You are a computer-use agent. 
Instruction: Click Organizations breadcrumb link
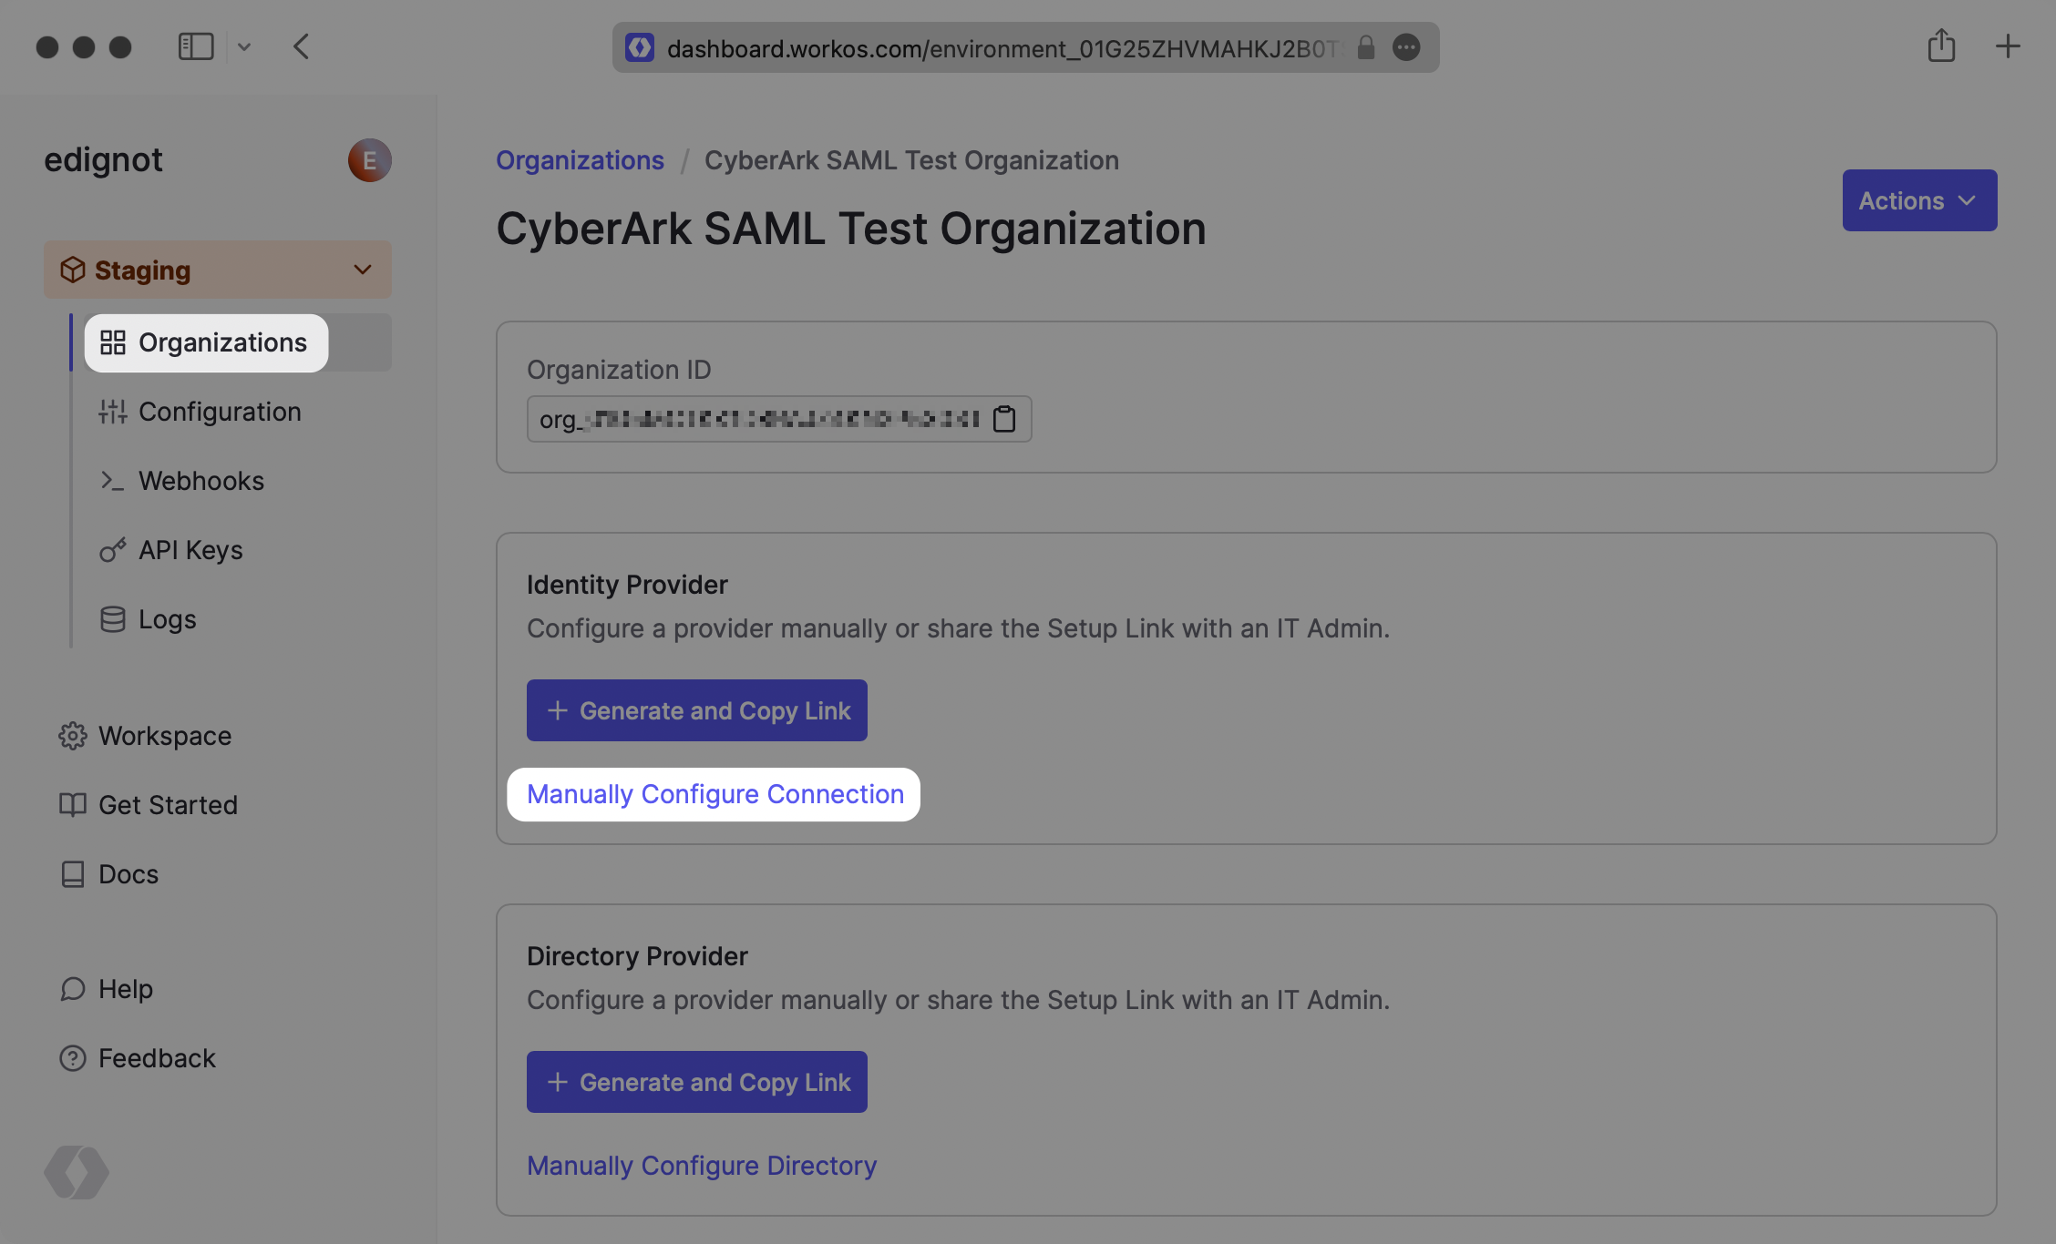coord(580,160)
